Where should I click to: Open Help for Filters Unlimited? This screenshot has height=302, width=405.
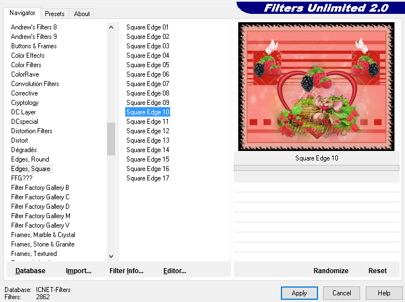pos(384,293)
